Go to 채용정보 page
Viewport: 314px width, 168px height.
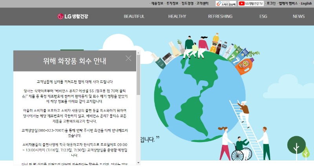[157, 4]
